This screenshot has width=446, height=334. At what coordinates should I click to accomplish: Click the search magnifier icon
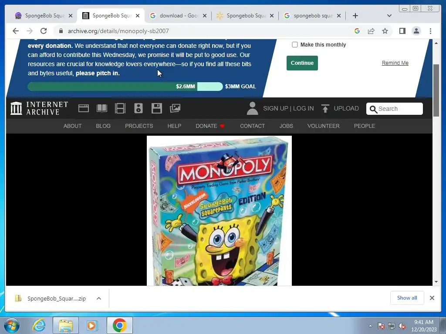coord(373,109)
